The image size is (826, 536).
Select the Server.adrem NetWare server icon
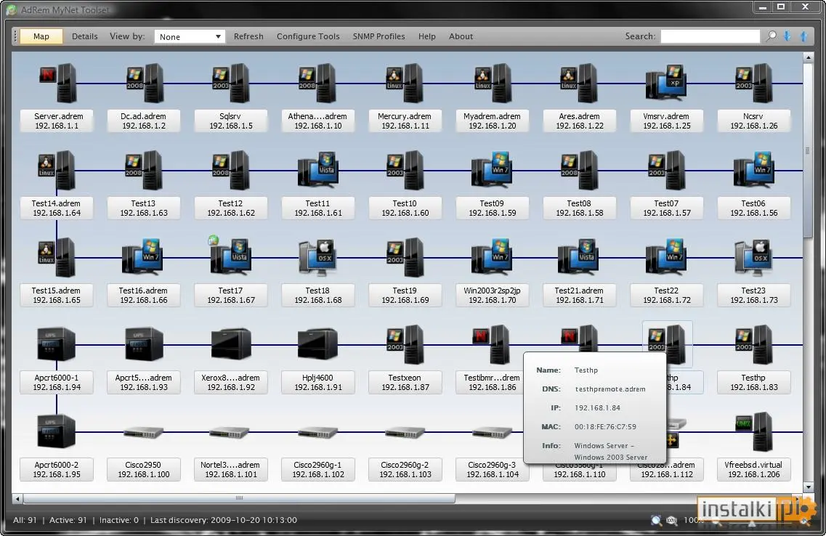pos(58,83)
